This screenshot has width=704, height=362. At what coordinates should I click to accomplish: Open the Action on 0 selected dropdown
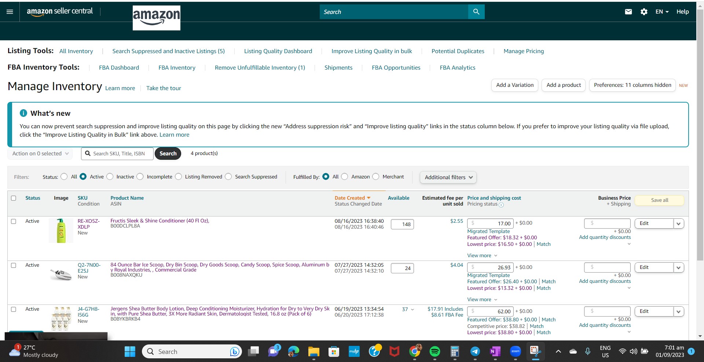click(40, 154)
